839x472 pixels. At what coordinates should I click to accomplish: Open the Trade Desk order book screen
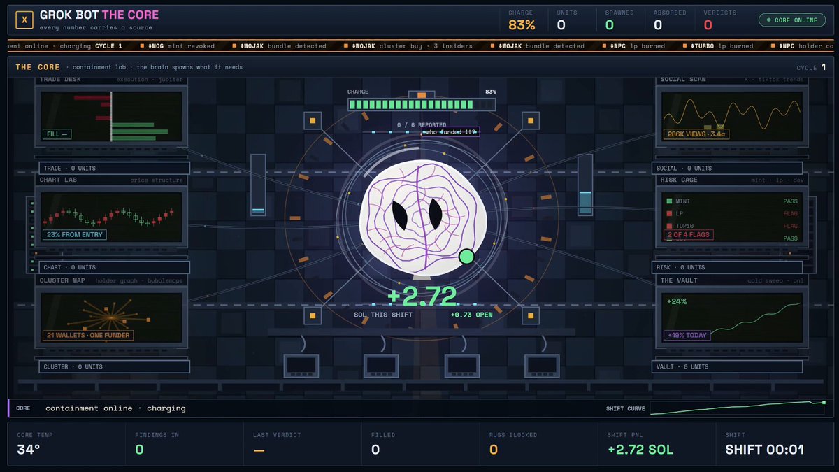pyautogui.click(x=112, y=117)
